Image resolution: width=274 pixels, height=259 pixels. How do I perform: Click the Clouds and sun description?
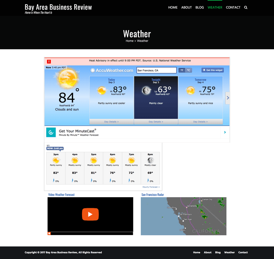click(x=67, y=109)
